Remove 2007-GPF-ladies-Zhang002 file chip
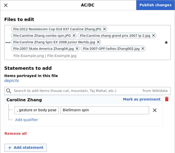 (143, 48)
